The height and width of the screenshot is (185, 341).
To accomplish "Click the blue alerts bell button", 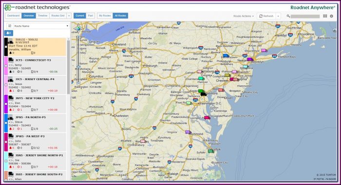I will point(9,33).
